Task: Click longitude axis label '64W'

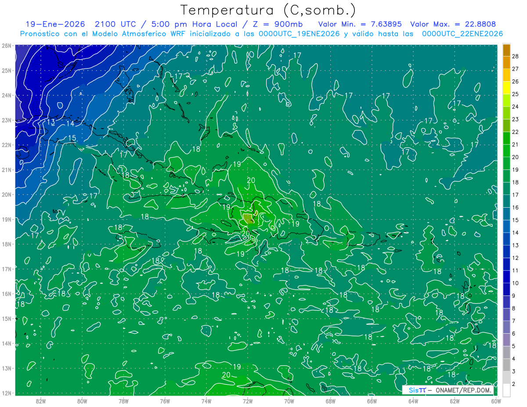Action: click(413, 401)
